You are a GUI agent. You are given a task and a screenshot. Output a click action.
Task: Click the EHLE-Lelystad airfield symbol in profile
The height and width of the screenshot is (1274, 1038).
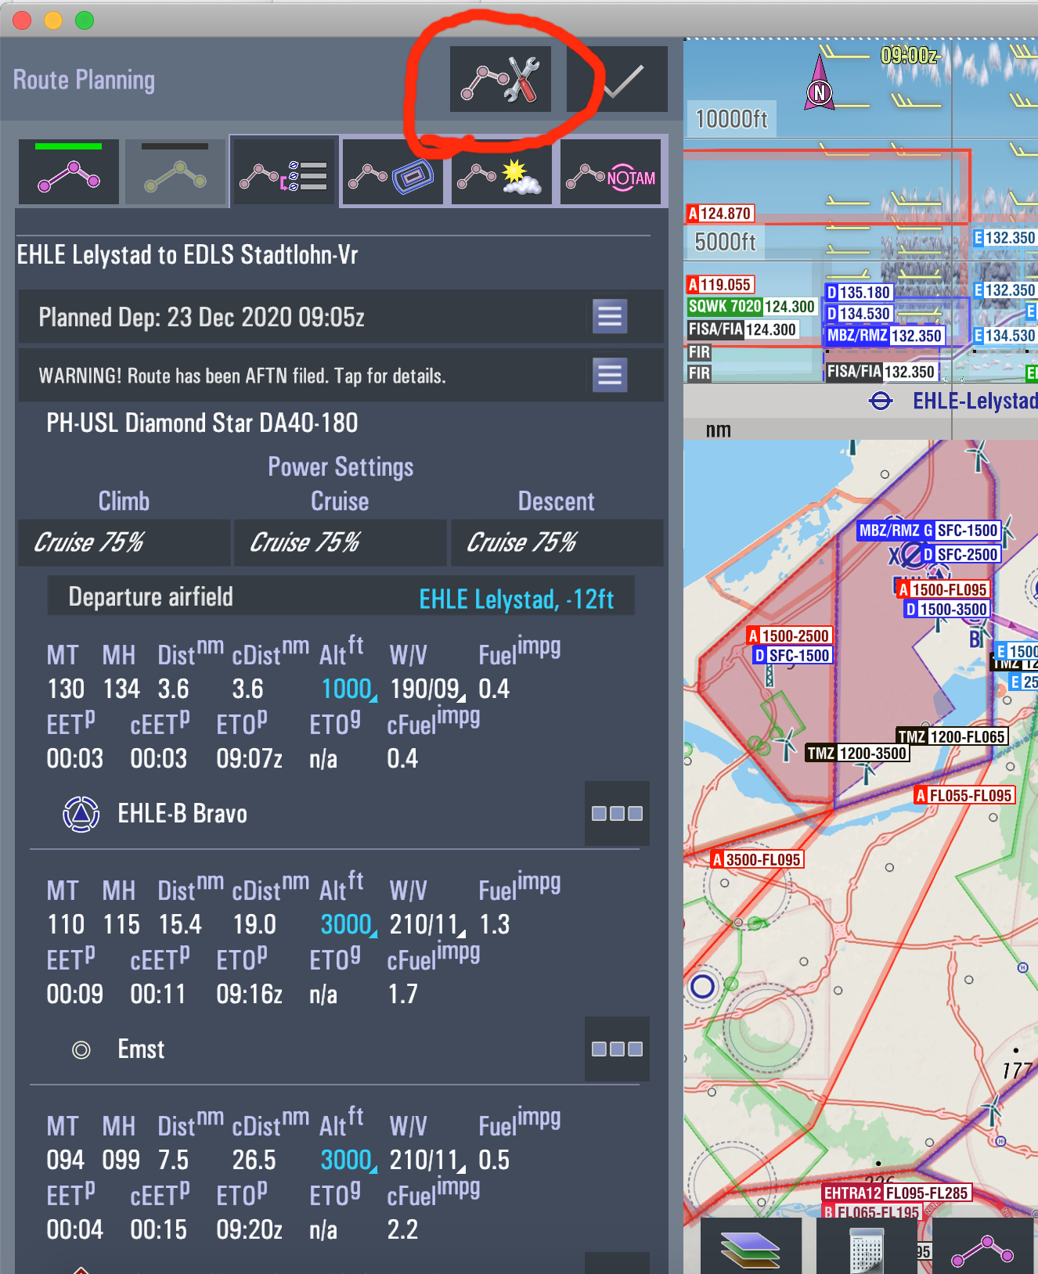point(881,401)
